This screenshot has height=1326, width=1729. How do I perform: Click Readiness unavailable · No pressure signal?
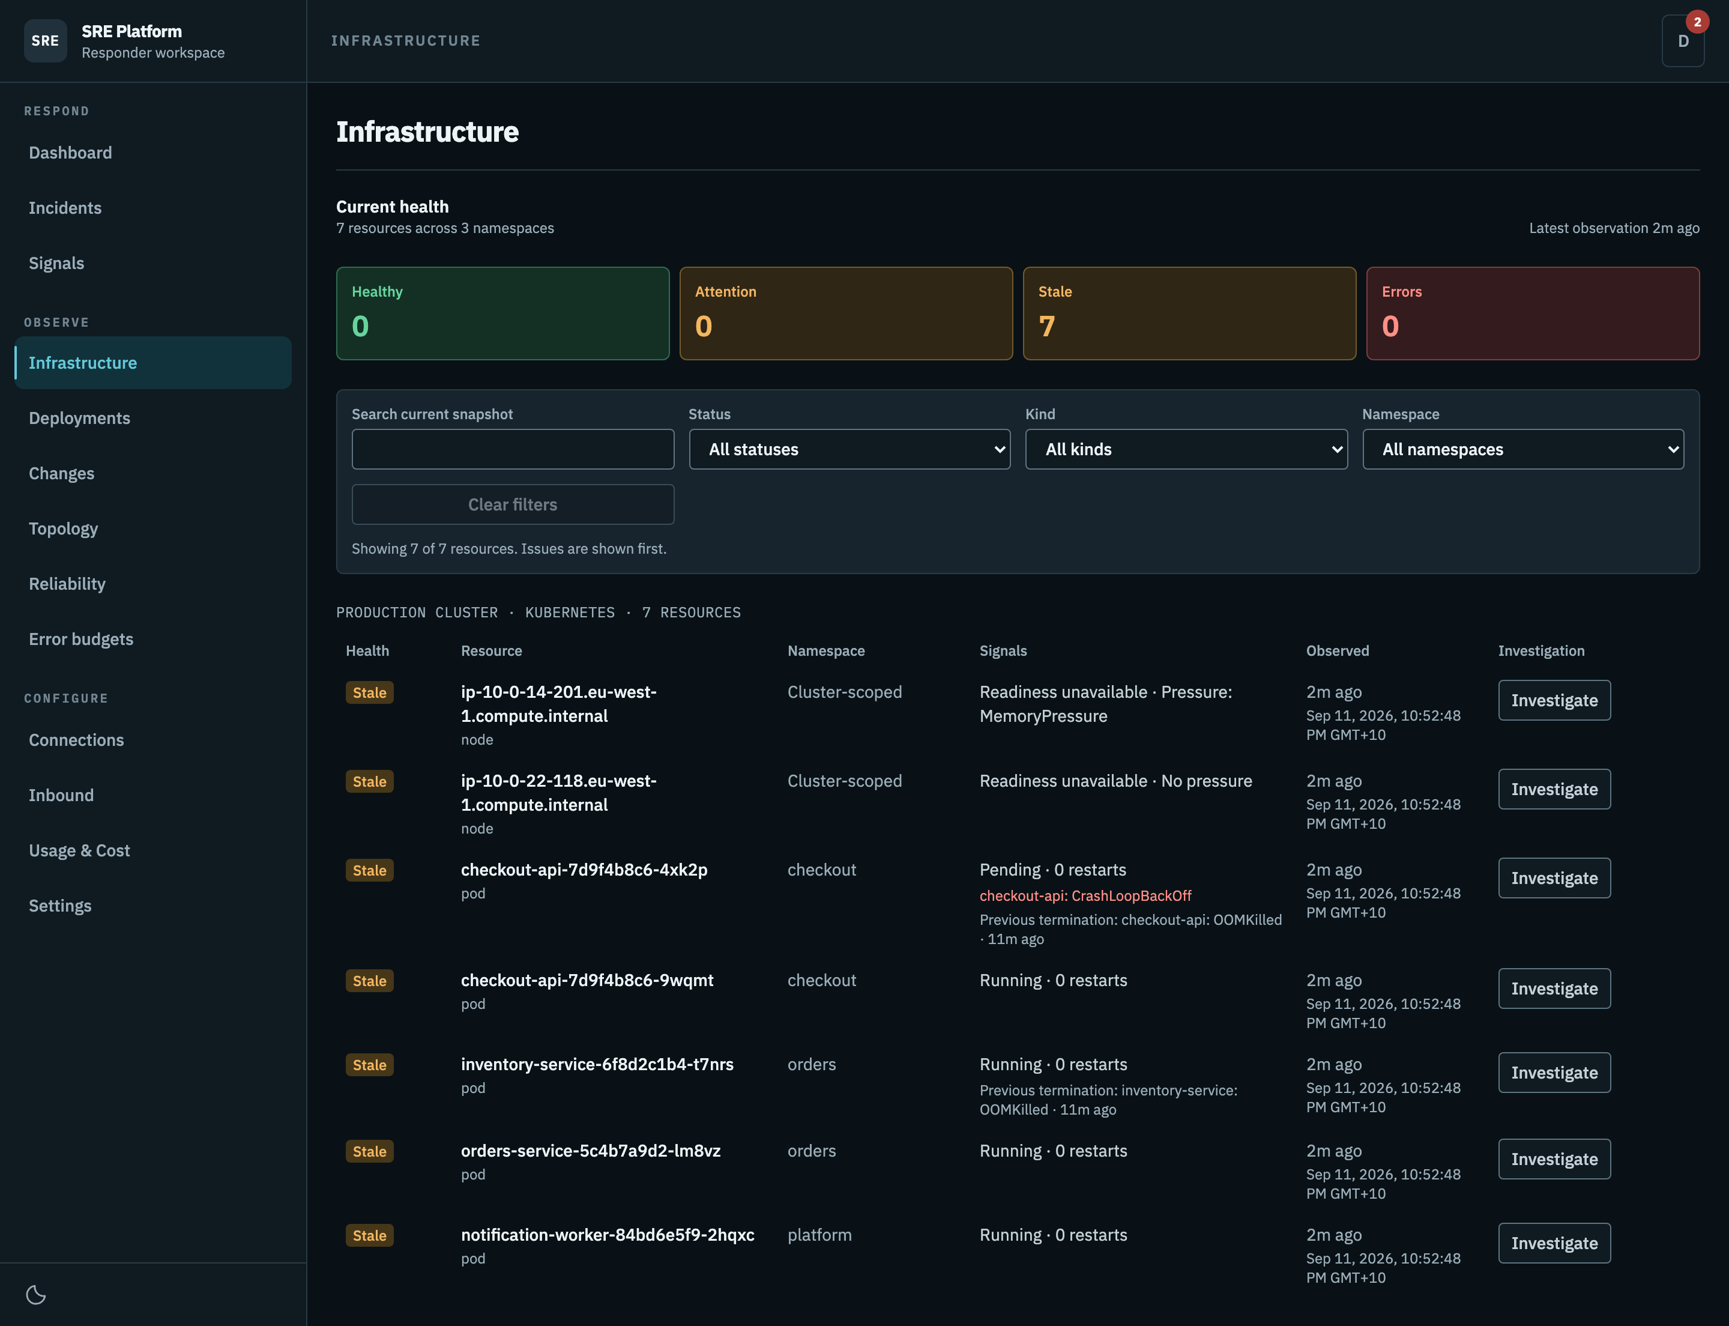coord(1116,781)
